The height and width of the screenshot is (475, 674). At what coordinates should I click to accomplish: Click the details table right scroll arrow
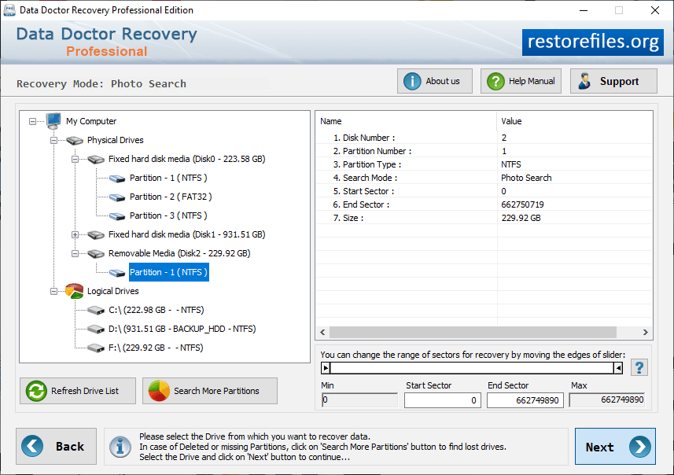point(645,333)
